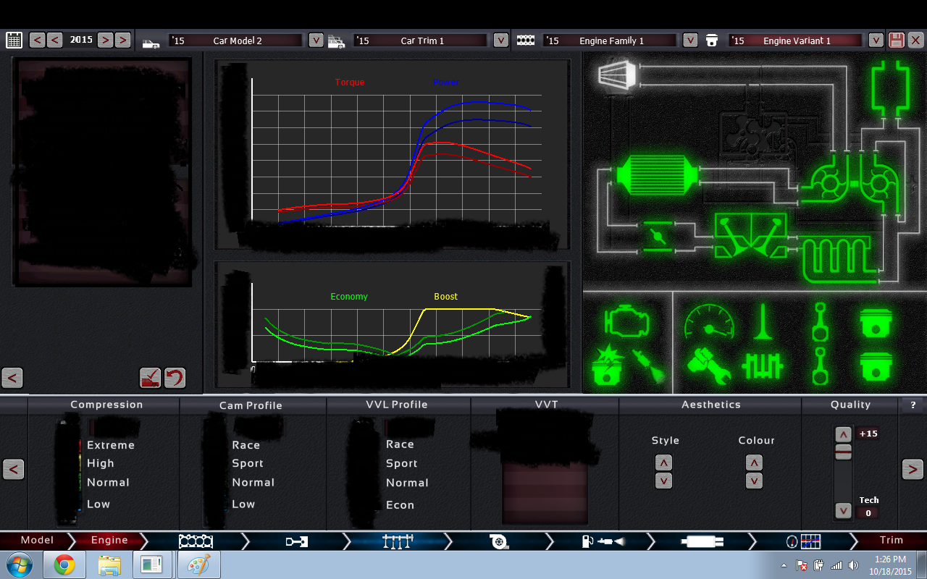Select Low compression
Screen dimensions: 927x579
coord(98,504)
